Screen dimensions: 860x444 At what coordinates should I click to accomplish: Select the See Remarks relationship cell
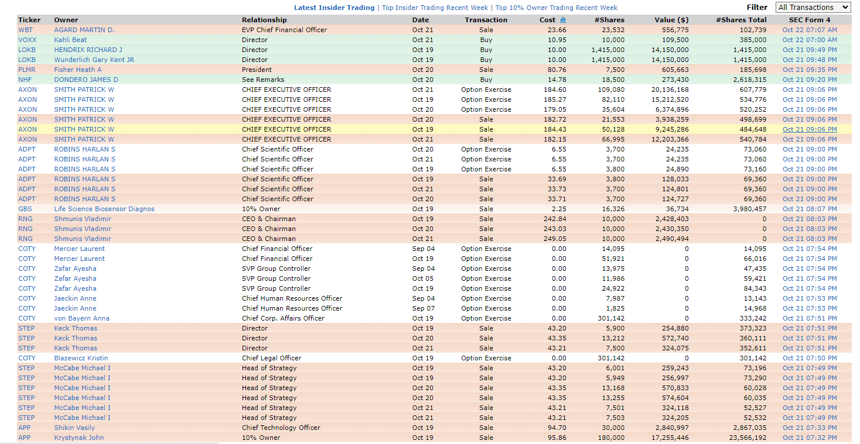pos(263,80)
